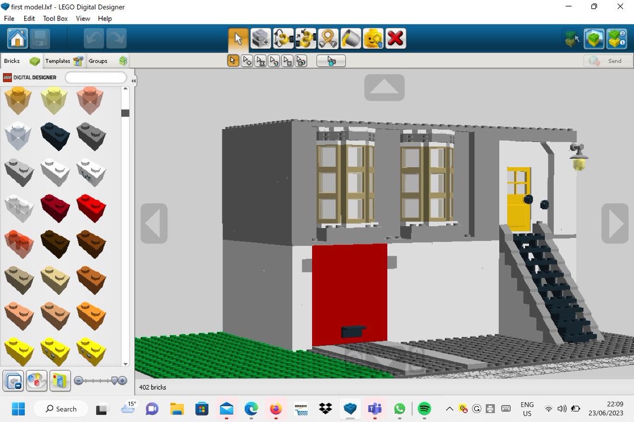Pick the single selection sub-tool
The height and width of the screenshot is (422, 634).
(233, 61)
